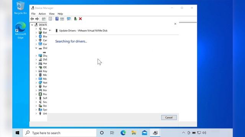Close the Update Drivers dialog
The image size is (245, 137).
click(175, 24)
